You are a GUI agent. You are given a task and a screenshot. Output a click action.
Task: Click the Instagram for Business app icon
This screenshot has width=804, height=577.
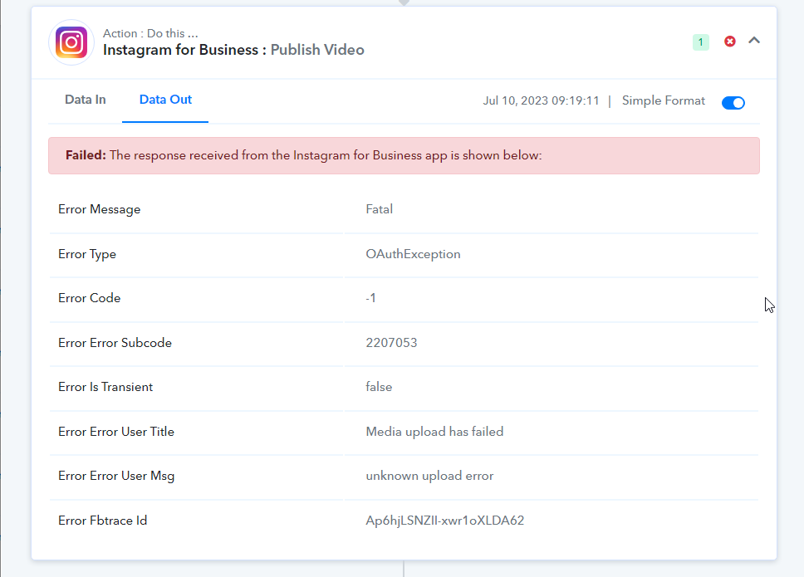(x=71, y=42)
